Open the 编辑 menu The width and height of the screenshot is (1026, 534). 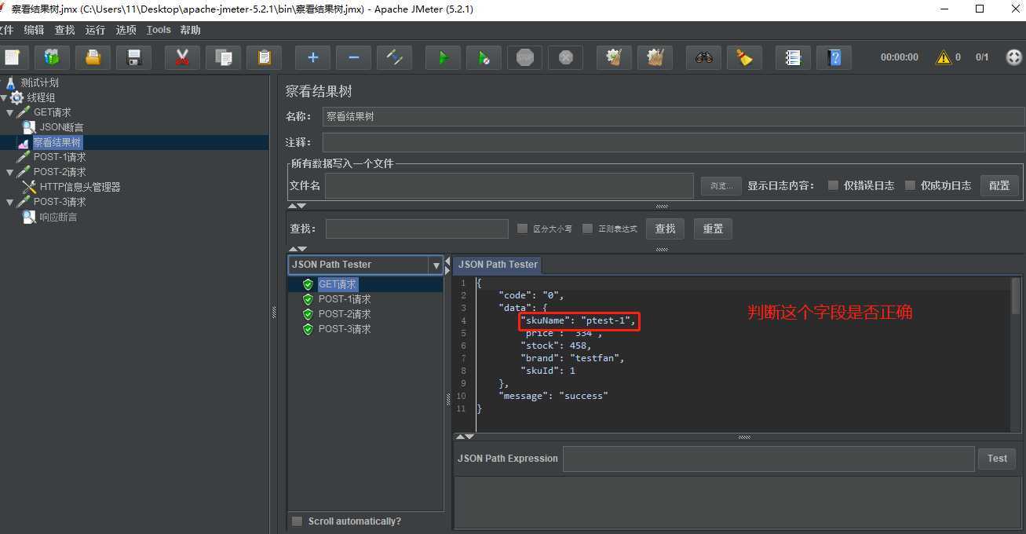coord(34,30)
